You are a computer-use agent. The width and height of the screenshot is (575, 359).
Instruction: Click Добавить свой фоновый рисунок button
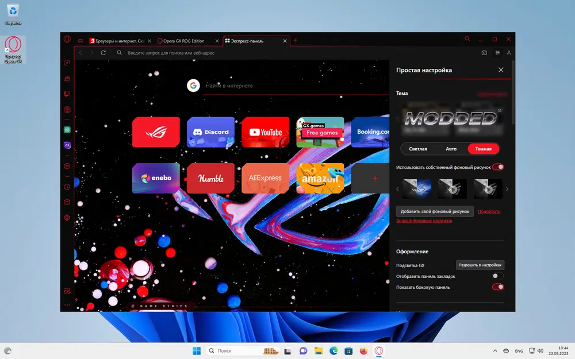point(435,211)
